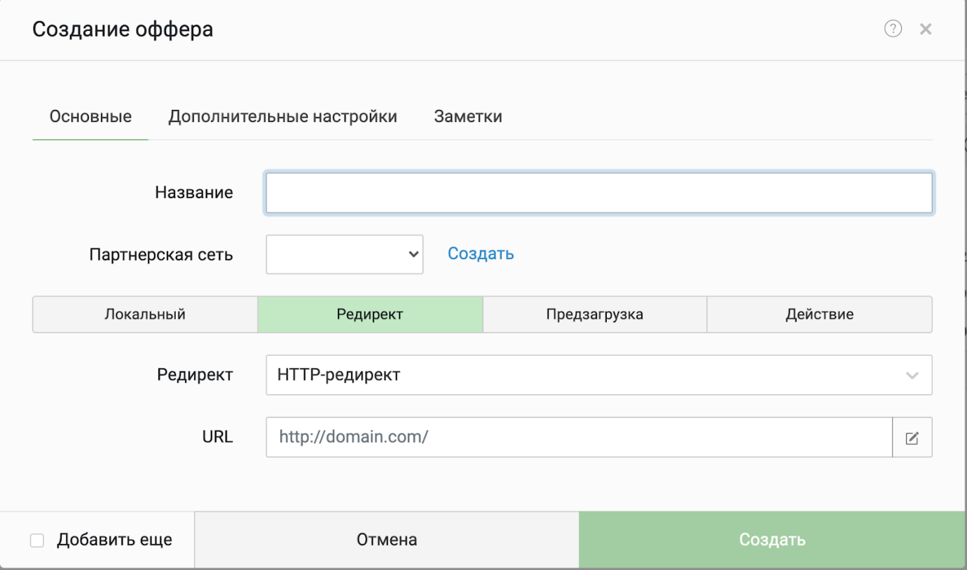Click the green Создать button
Viewport: 967px width, 570px height.
coord(772,540)
